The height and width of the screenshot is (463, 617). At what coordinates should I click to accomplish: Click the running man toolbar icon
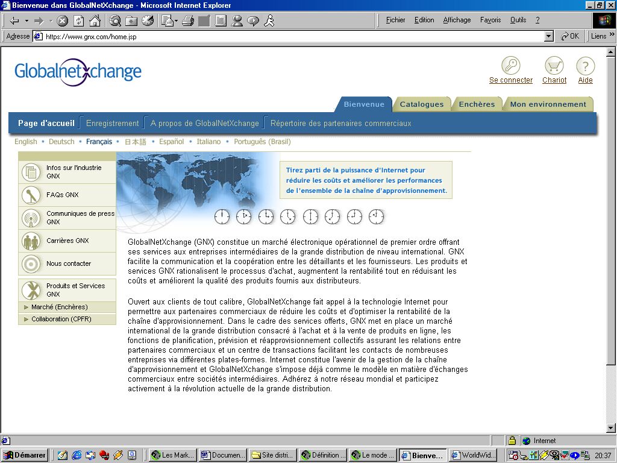click(x=269, y=21)
